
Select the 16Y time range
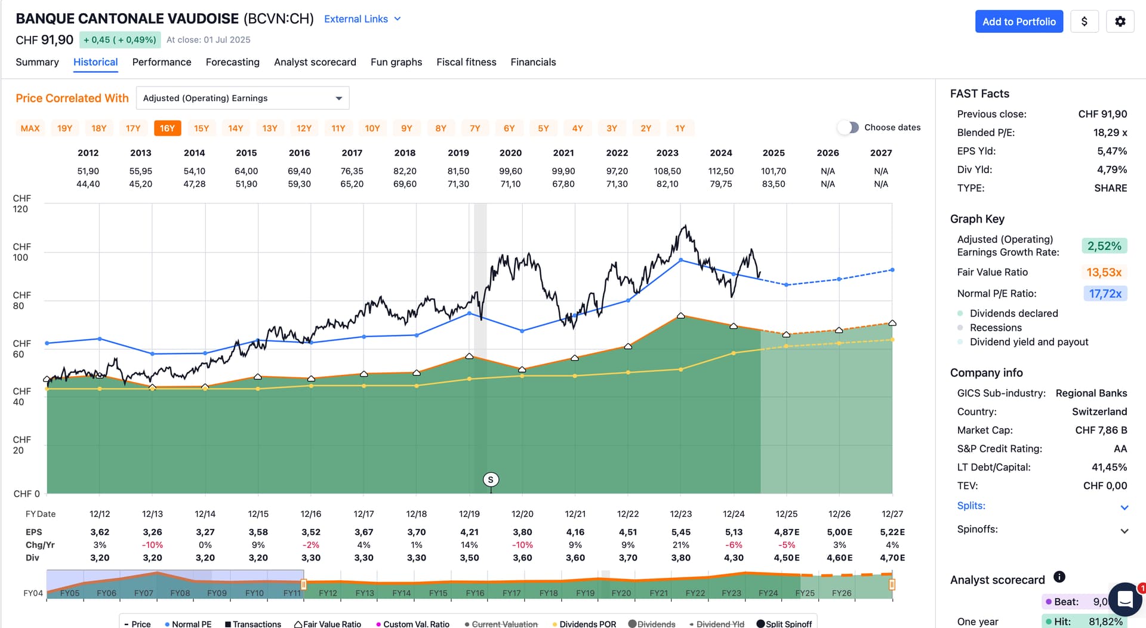[x=167, y=128]
